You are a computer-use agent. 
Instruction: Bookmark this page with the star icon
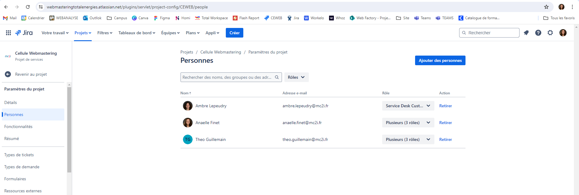click(546, 7)
